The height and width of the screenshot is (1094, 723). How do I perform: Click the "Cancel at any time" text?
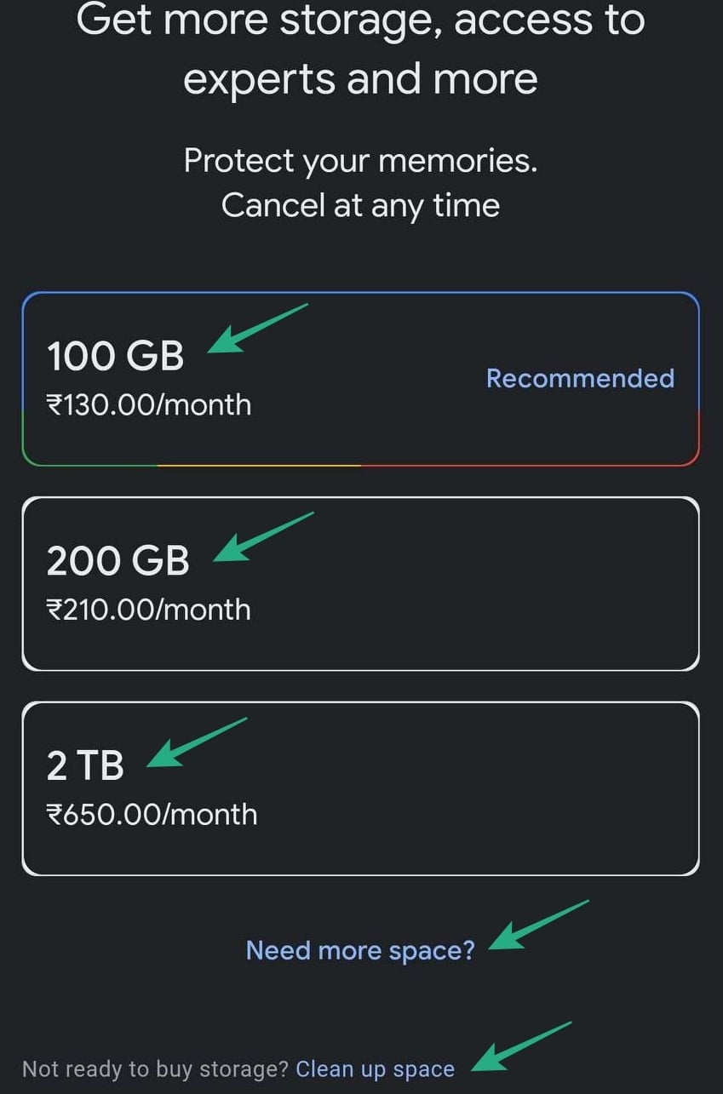[360, 205]
